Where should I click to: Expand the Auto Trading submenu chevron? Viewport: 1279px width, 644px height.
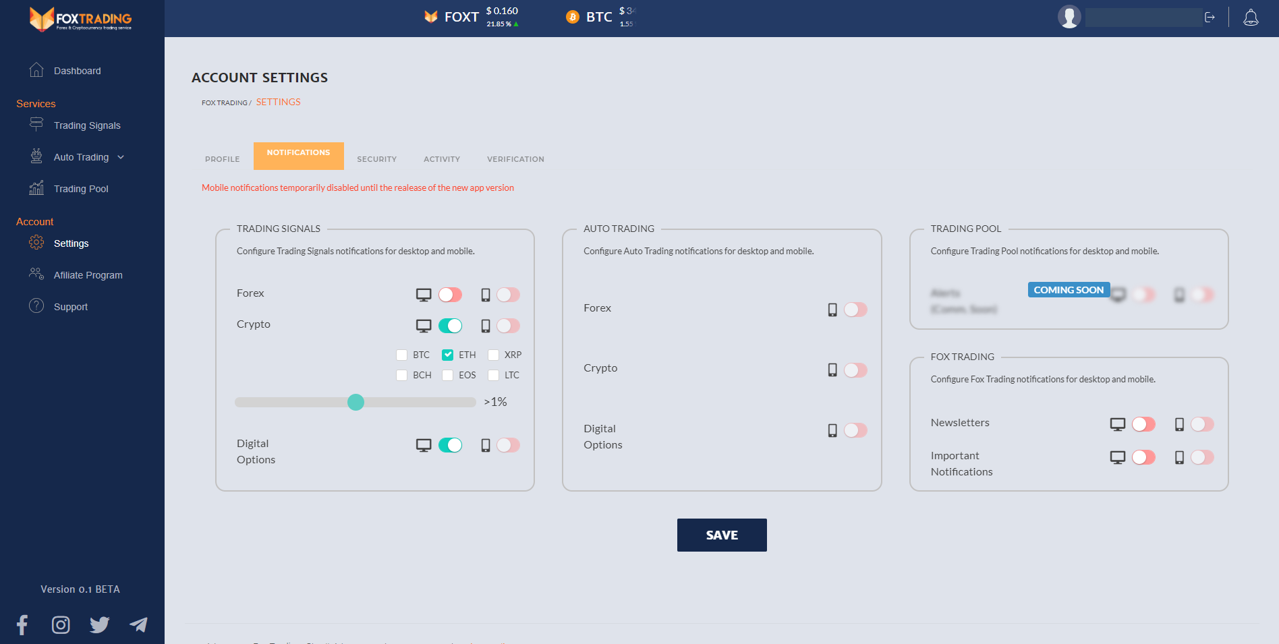click(x=121, y=157)
